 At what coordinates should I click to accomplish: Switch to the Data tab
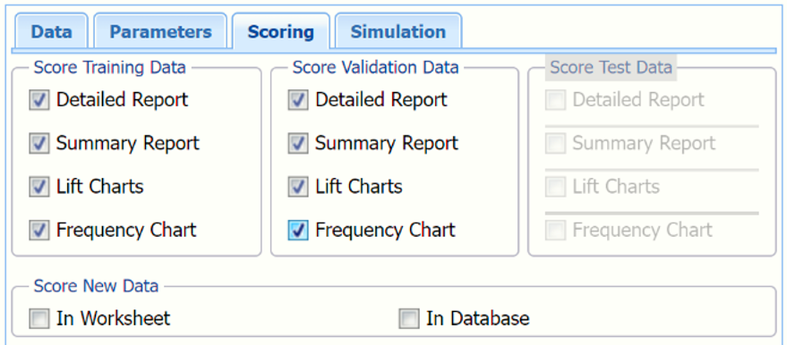pyautogui.click(x=51, y=31)
